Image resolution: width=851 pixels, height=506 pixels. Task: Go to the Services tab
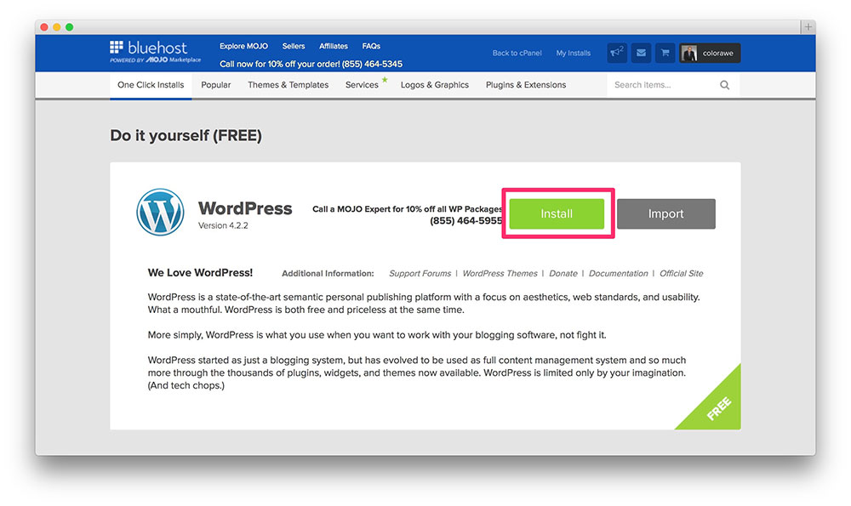pyautogui.click(x=362, y=85)
